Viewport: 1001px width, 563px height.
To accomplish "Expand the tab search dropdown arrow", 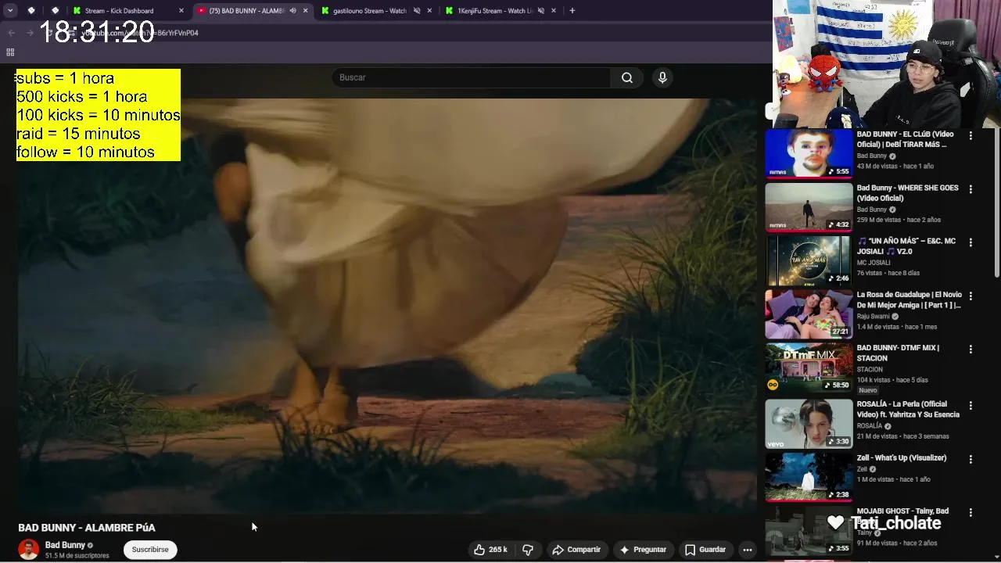I will point(10,11).
